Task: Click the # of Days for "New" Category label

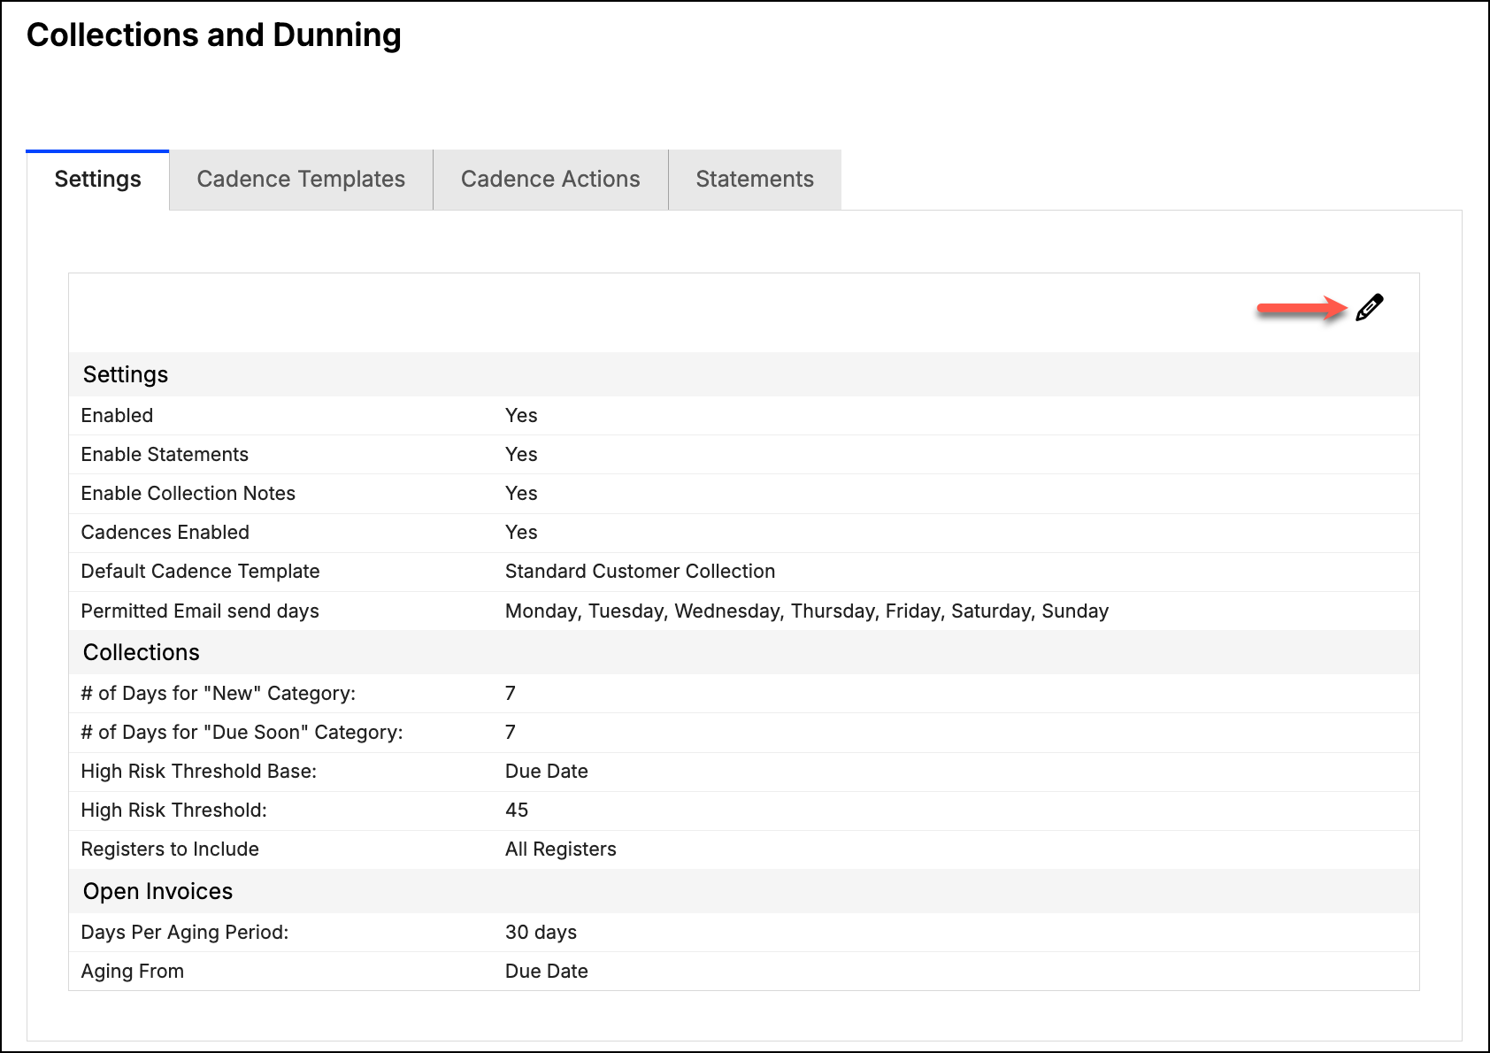Action: click(x=219, y=693)
